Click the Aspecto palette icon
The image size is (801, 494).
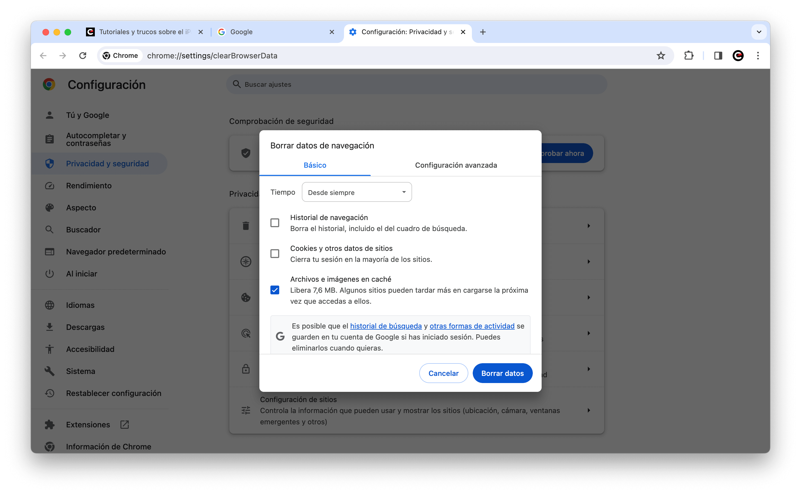click(x=50, y=207)
